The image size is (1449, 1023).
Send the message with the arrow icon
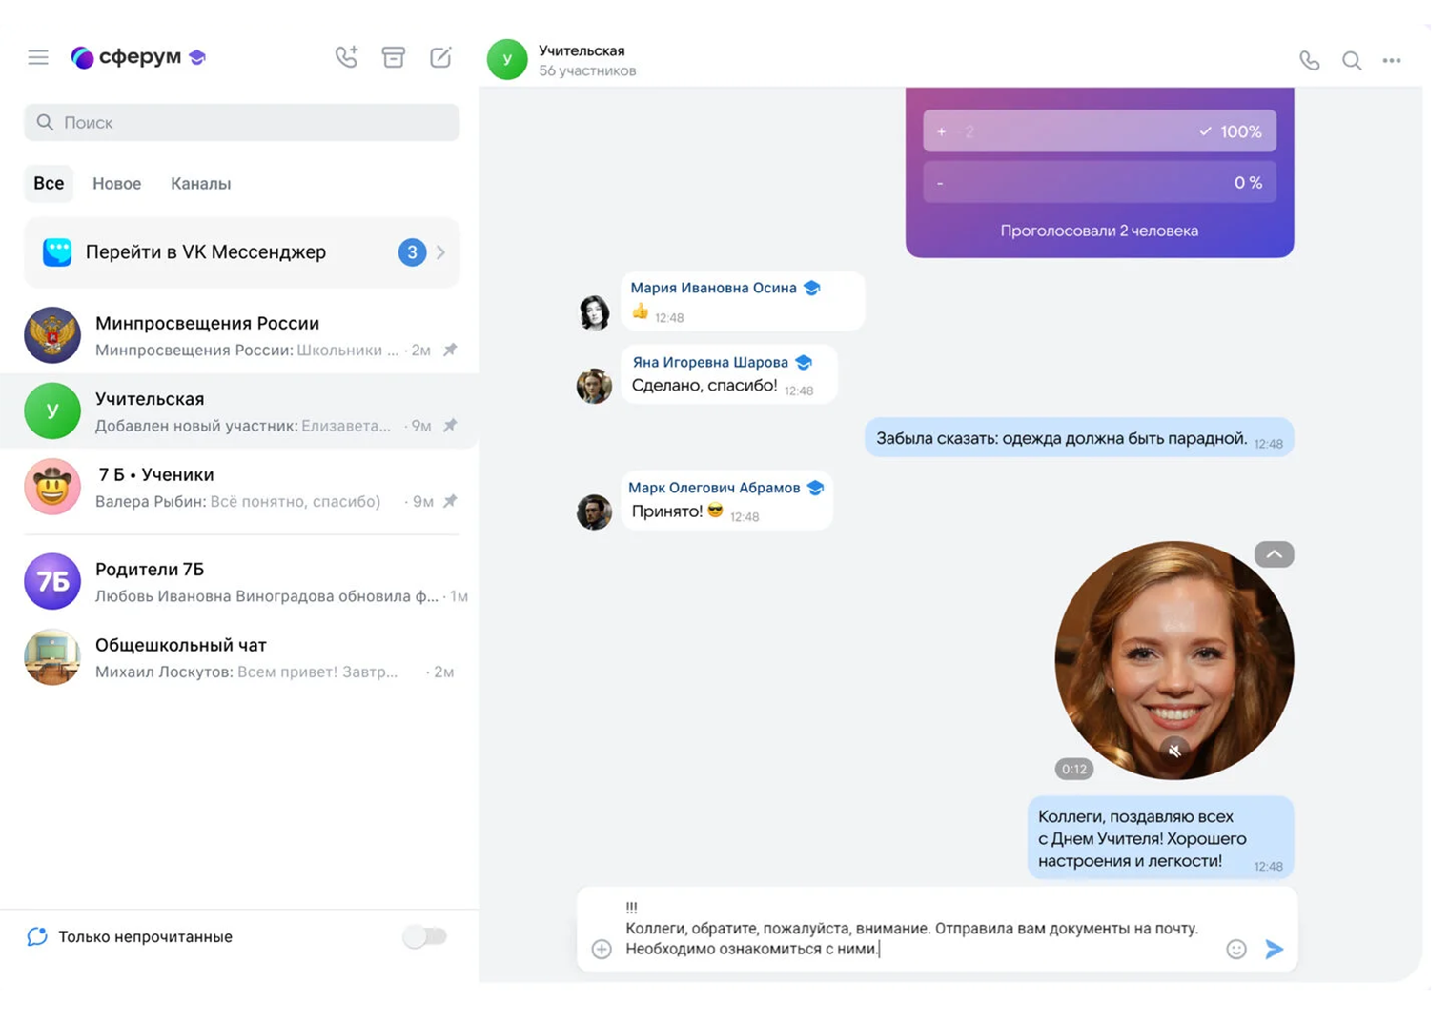coord(1274,949)
